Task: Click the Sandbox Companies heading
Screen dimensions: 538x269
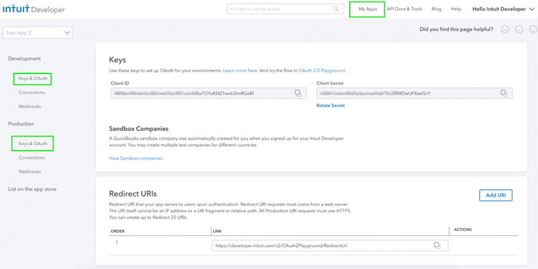Action: (x=139, y=129)
